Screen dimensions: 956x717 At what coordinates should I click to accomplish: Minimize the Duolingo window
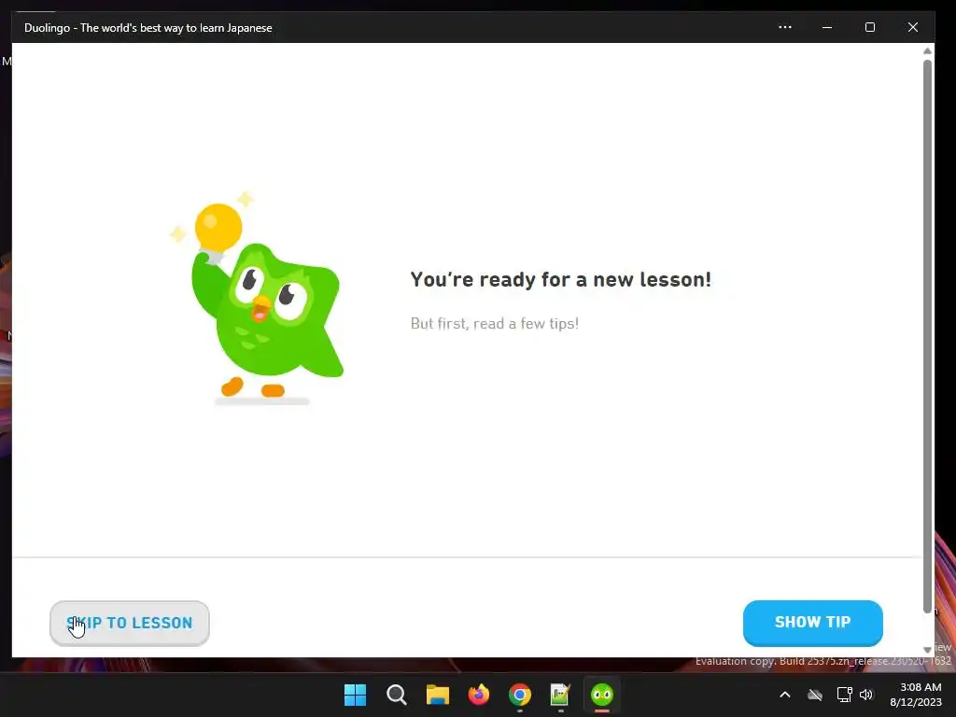(827, 27)
